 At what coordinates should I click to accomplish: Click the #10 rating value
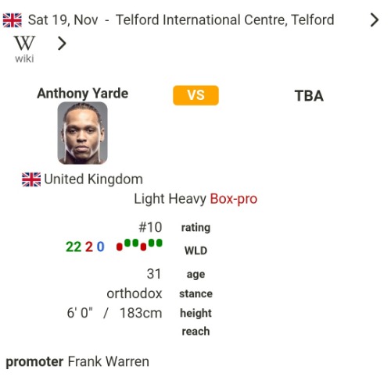[150, 227]
